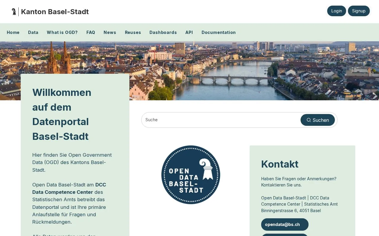Open the Reuses menu item
Image resolution: width=379 pixels, height=236 pixels.
[133, 32]
